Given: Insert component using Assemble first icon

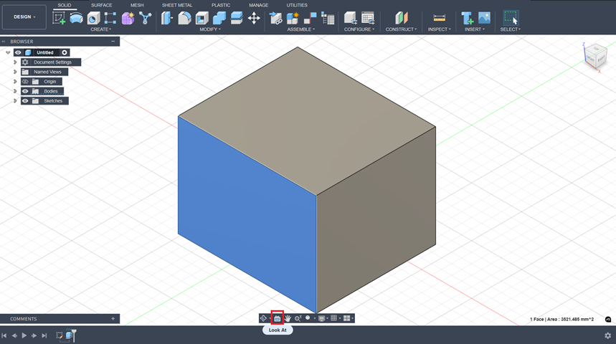Looking at the screenshot, I should [x=276, y=18].
